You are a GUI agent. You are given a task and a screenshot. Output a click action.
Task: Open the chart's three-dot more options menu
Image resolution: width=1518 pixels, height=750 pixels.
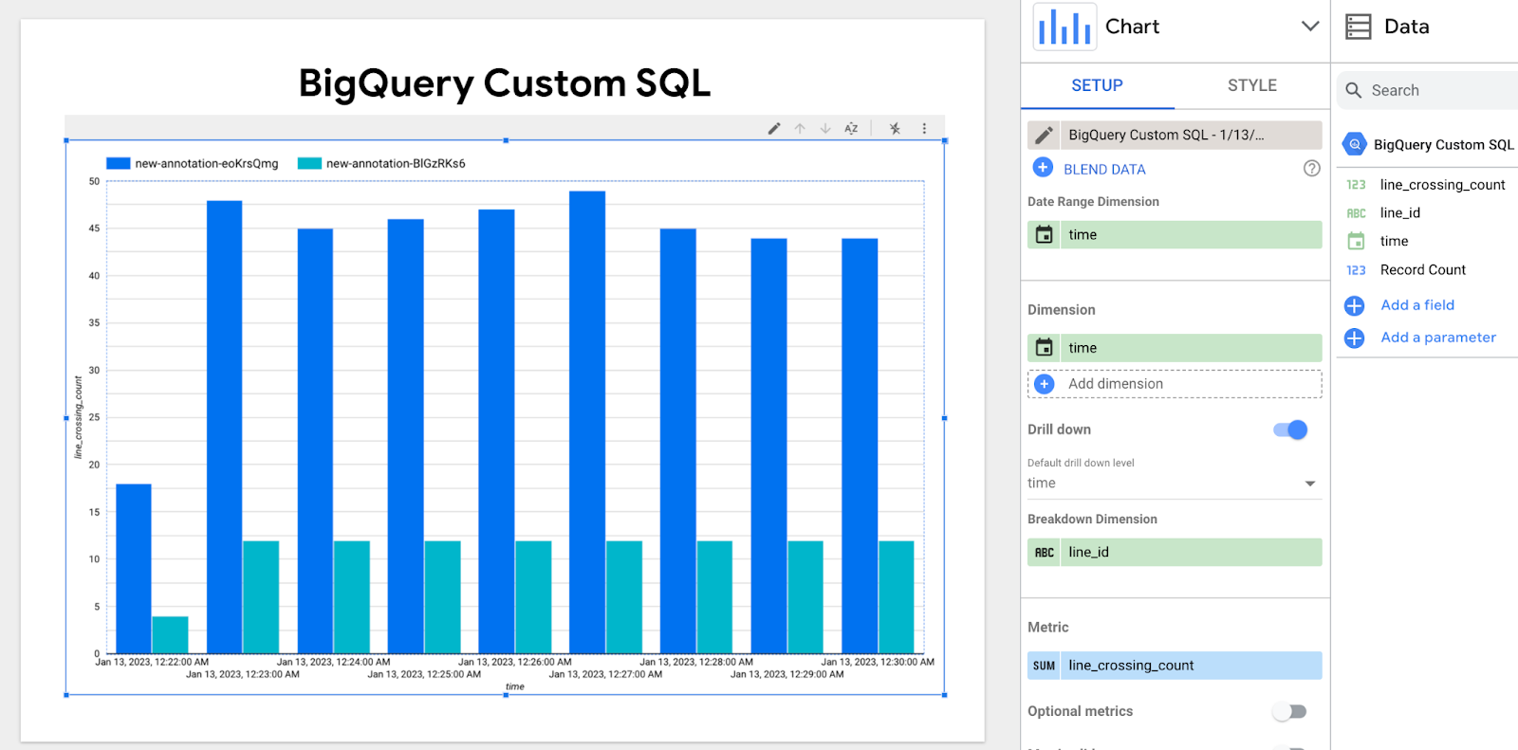(x=924, y=129)
